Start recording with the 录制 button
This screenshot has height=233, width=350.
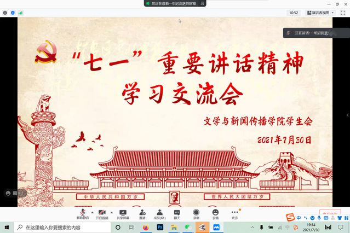pos(196,213)
